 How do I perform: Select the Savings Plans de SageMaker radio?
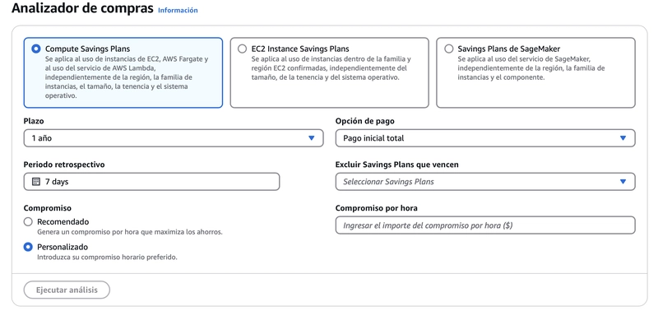pos(448,49)
